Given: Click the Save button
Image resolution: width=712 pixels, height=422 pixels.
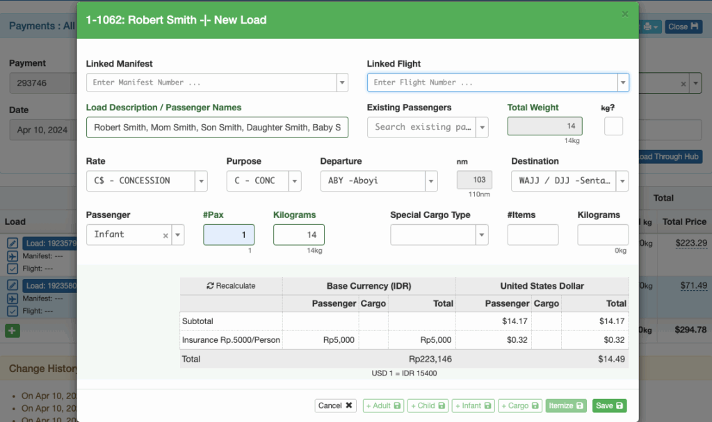Looking at the screenshot, I should 609,406.
